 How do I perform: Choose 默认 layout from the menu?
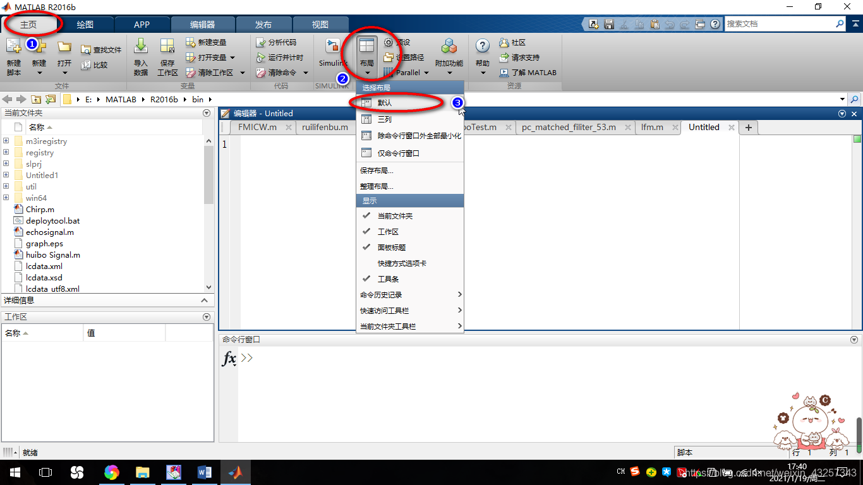coord(410,102)
